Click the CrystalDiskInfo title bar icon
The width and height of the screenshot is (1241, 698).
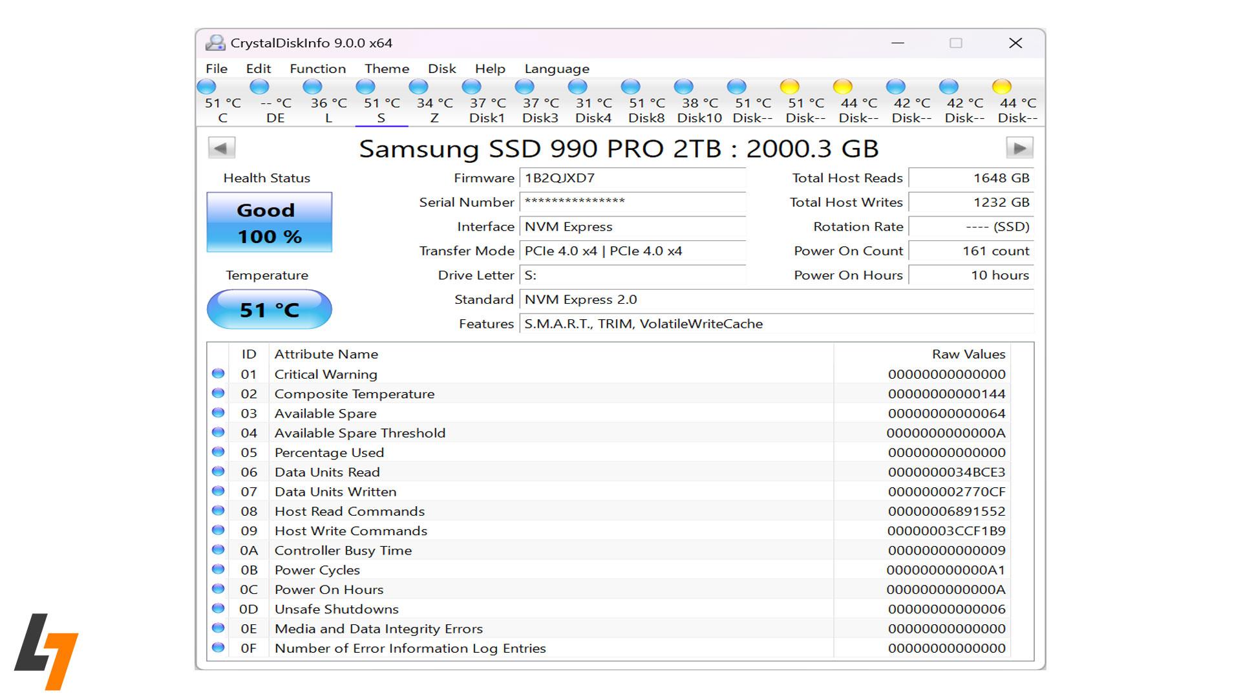click(215, 43)
